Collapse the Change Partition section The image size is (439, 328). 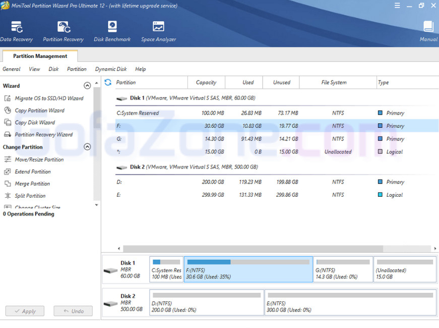tap(87, 147)
